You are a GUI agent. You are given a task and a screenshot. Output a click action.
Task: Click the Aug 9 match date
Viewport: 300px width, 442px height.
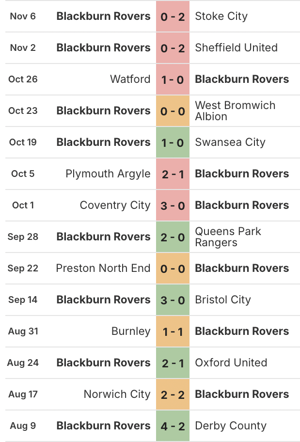pos(23,426)
